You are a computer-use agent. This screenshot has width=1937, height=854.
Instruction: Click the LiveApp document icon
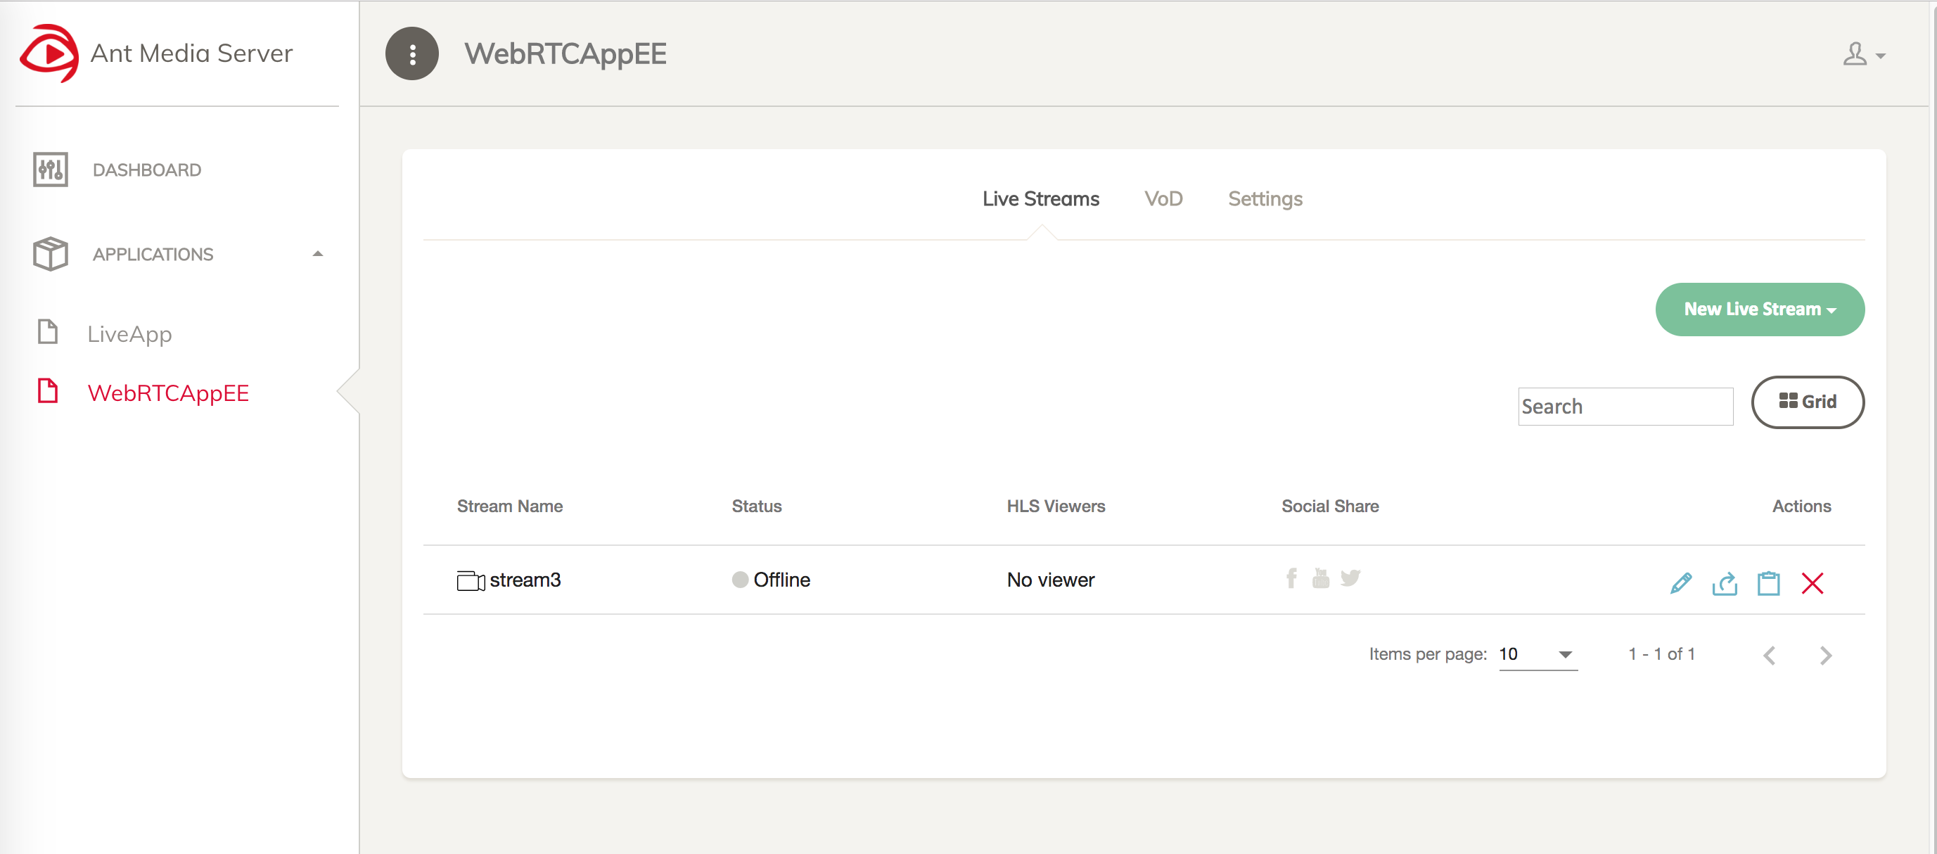tap(48, 331)
